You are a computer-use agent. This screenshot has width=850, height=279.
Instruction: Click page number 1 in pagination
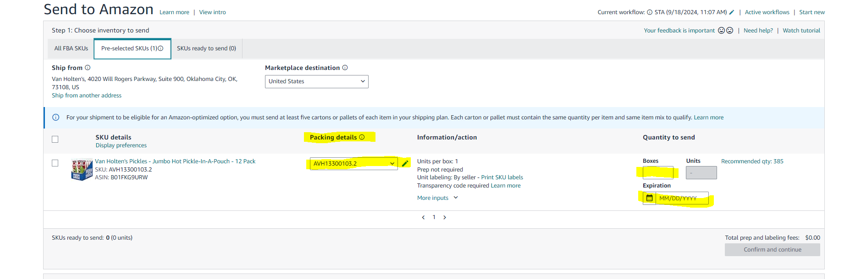[434, 217]
